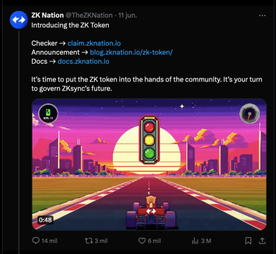Like the post with the heart icon
This screenshot has width=276, height=254.
(142, 241)
